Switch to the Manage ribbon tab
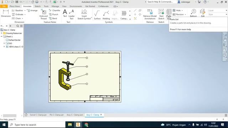Image resolution: width=228 pixels, height=128 pixels. (x=55, y=6)
